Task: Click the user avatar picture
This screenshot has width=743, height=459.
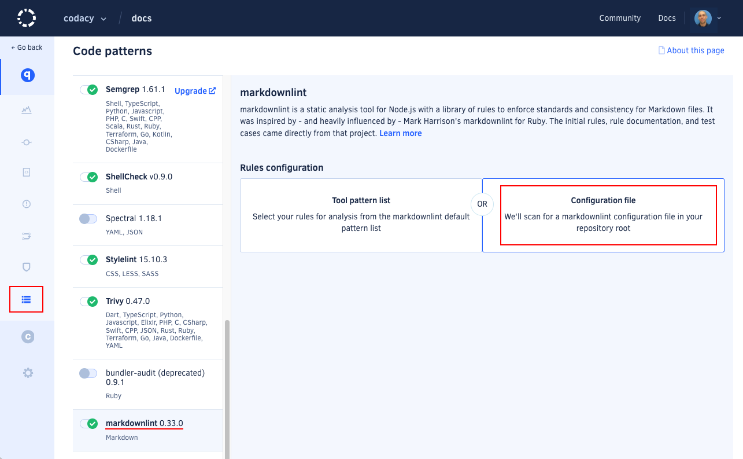Action: point(703,18)
